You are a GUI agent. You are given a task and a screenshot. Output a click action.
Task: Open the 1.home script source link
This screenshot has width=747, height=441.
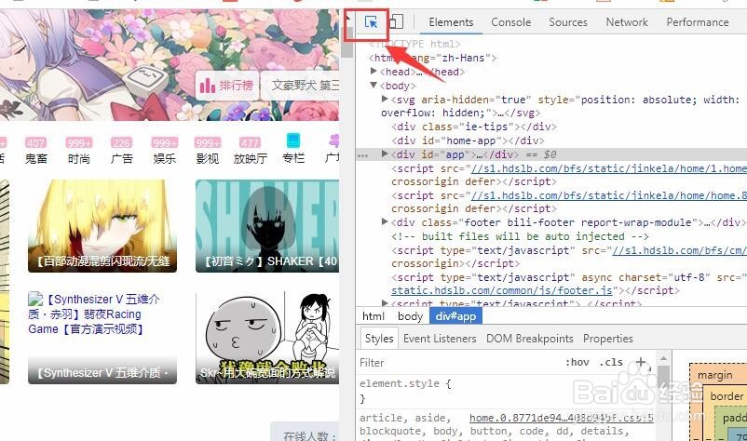(x=608, y=168)
